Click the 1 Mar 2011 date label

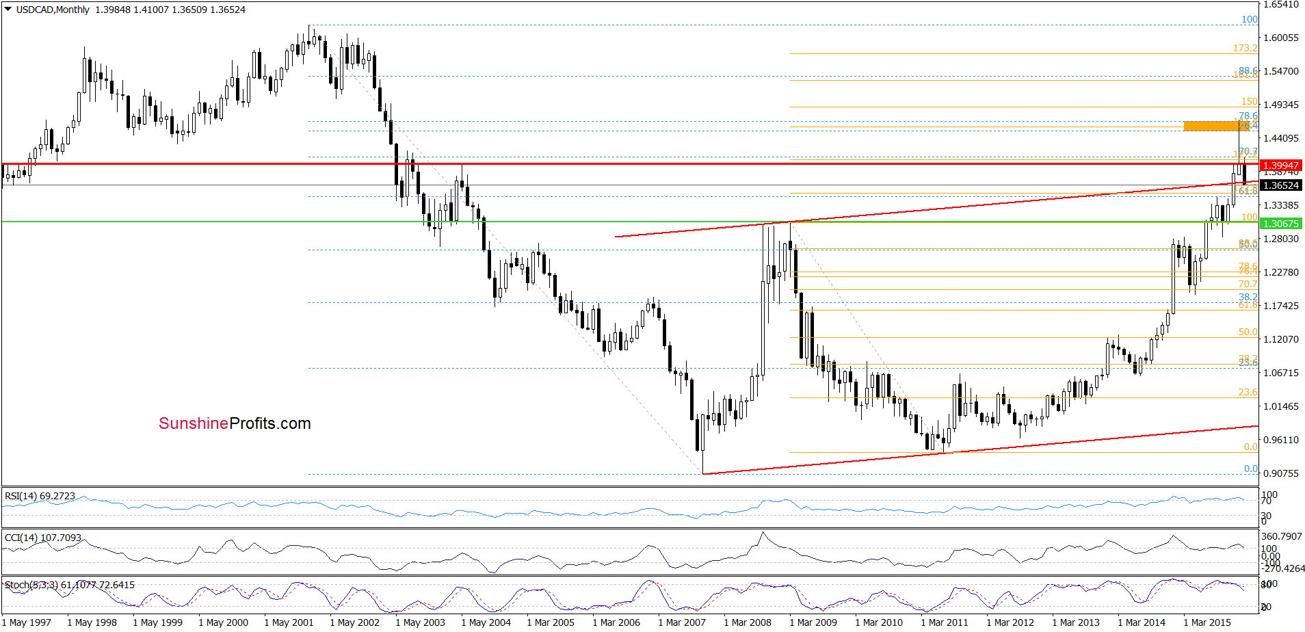945,622
